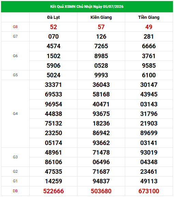Click Tiền Giang G1 number 49113

(149, 181)
